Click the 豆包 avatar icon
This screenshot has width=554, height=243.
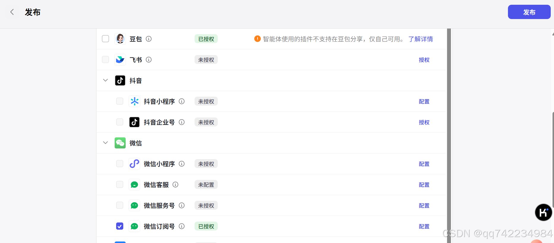click(x=120, y=39)
